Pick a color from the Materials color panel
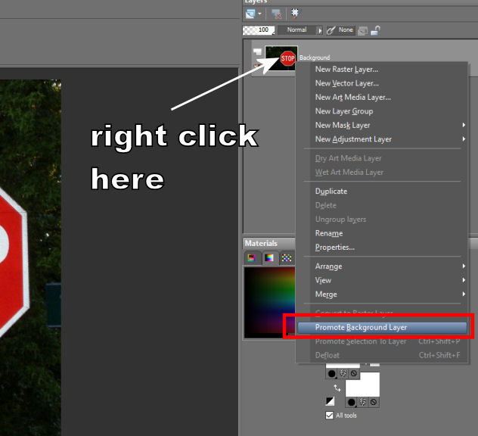The width and height of the screenshot is (478, 436). tap(269, 302)
